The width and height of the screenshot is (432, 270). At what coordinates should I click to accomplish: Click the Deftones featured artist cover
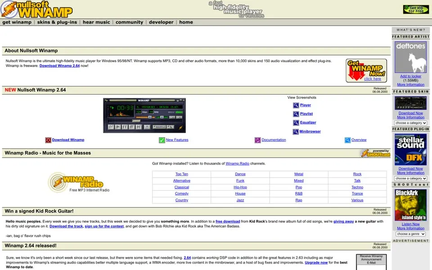pos(410,57)
